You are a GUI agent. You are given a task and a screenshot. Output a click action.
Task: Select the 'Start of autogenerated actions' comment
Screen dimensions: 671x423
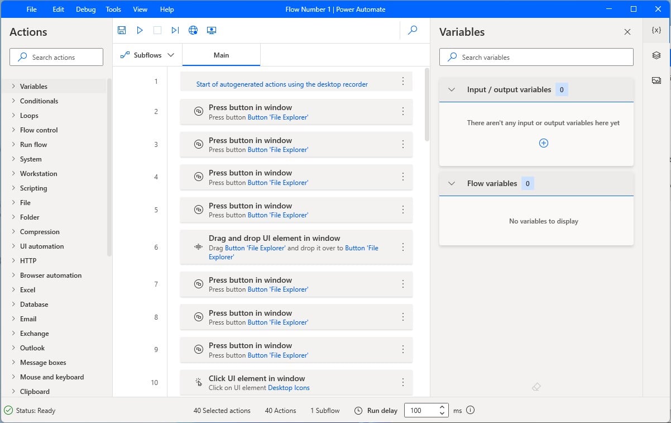point(296,81)
